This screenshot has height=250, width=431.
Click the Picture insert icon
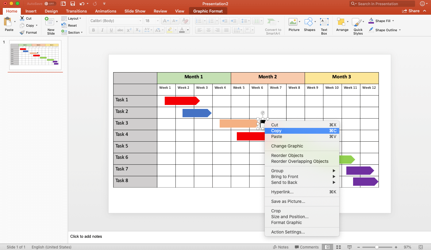pyautogui.click(x=294, y=22)
